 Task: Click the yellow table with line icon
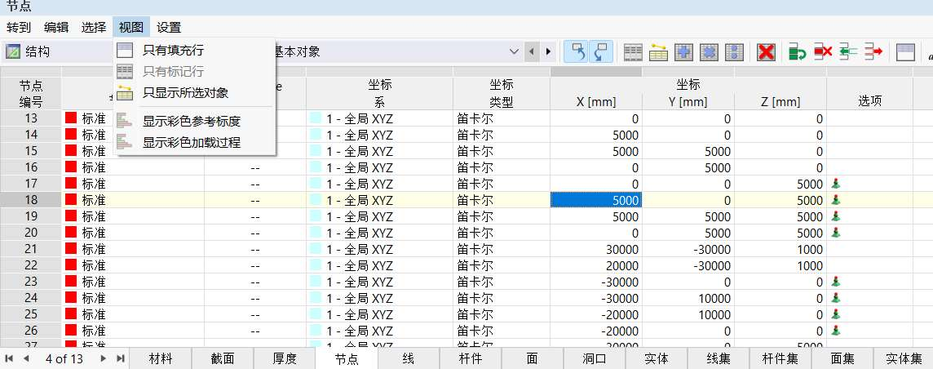tap(658, 52)
